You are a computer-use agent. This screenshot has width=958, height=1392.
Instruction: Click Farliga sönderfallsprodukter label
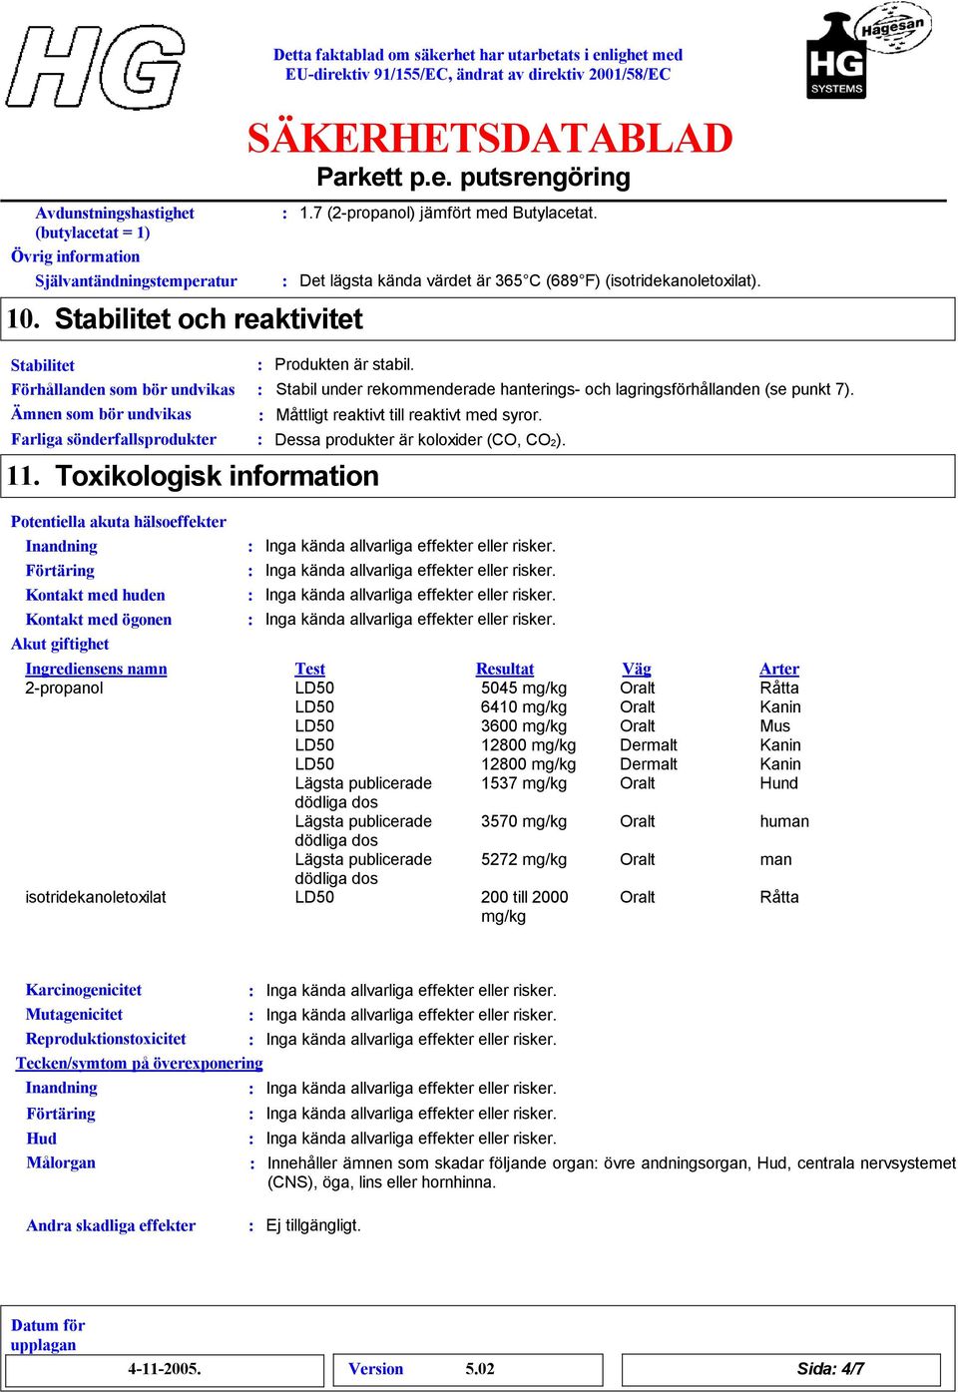point(114,439)
